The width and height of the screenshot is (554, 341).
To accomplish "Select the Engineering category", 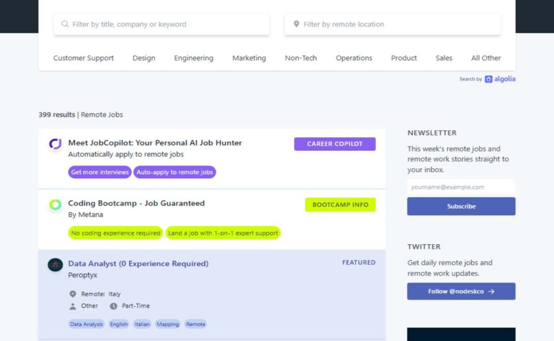I will click(x=194, y=58).
